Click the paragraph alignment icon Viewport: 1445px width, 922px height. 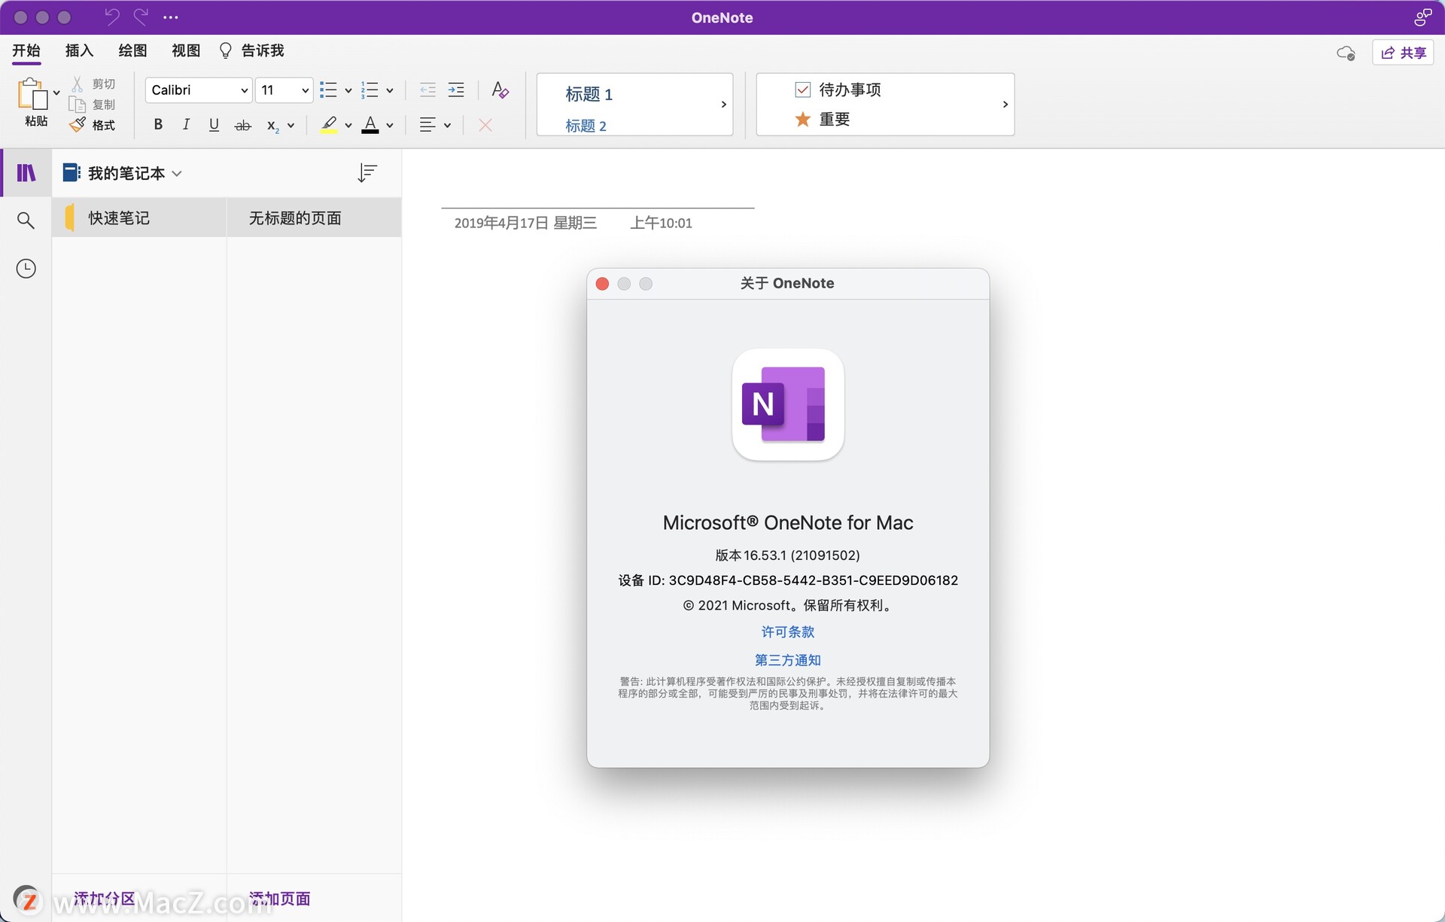pos(427,125)
